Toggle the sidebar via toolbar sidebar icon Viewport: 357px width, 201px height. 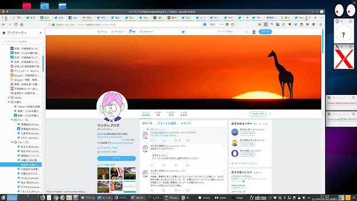266,25
